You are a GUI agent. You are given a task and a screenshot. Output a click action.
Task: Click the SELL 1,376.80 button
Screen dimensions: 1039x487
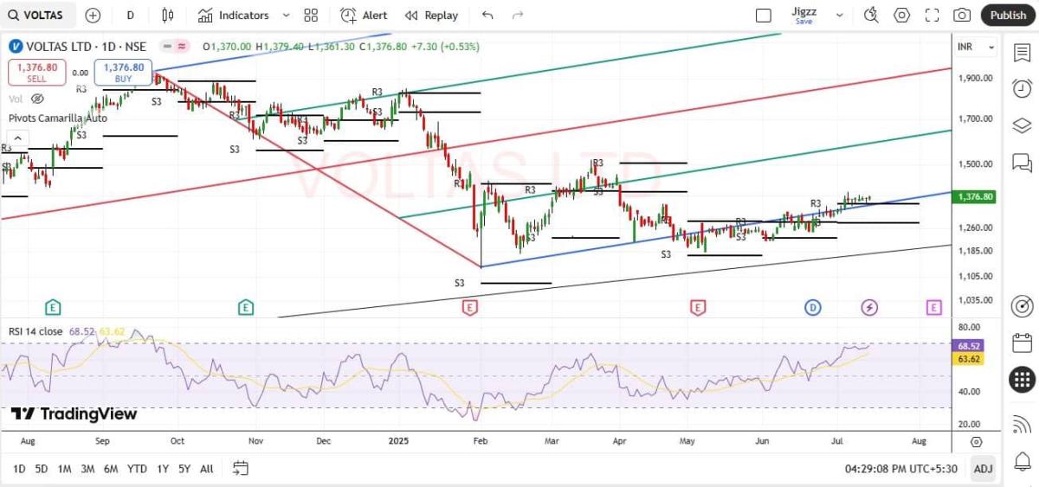[x=36, y=72]
